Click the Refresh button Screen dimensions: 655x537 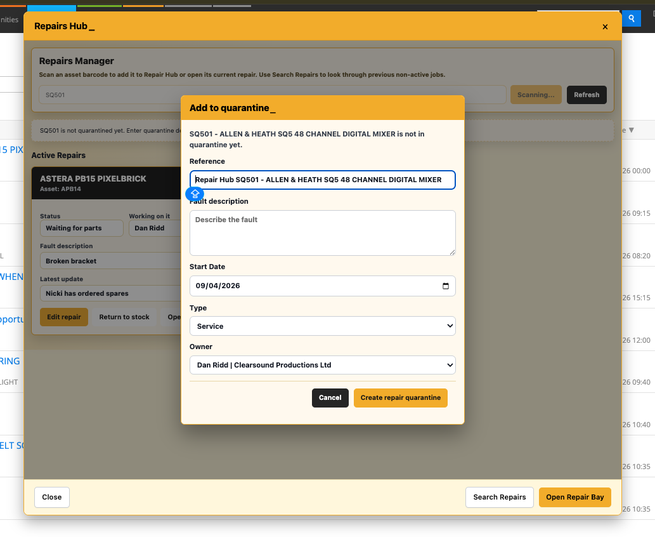(587, 95)
